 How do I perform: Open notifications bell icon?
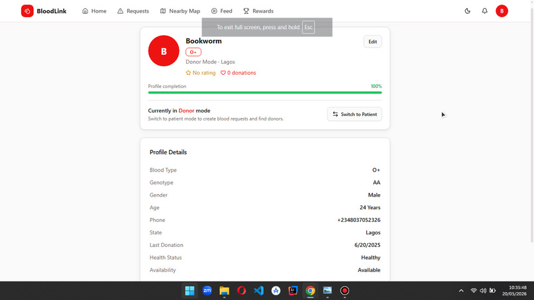coord(484,11)
